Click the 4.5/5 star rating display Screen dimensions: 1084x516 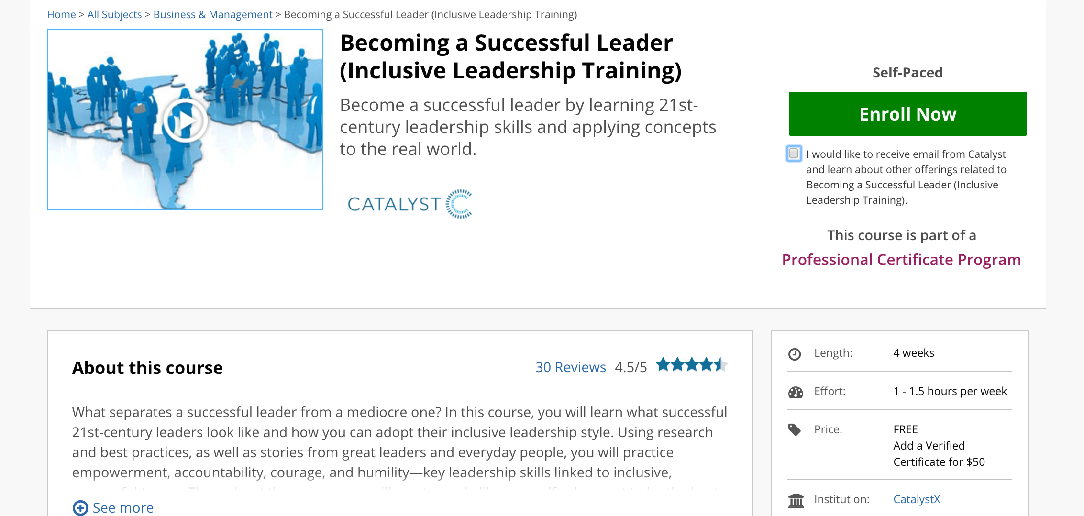630,367
